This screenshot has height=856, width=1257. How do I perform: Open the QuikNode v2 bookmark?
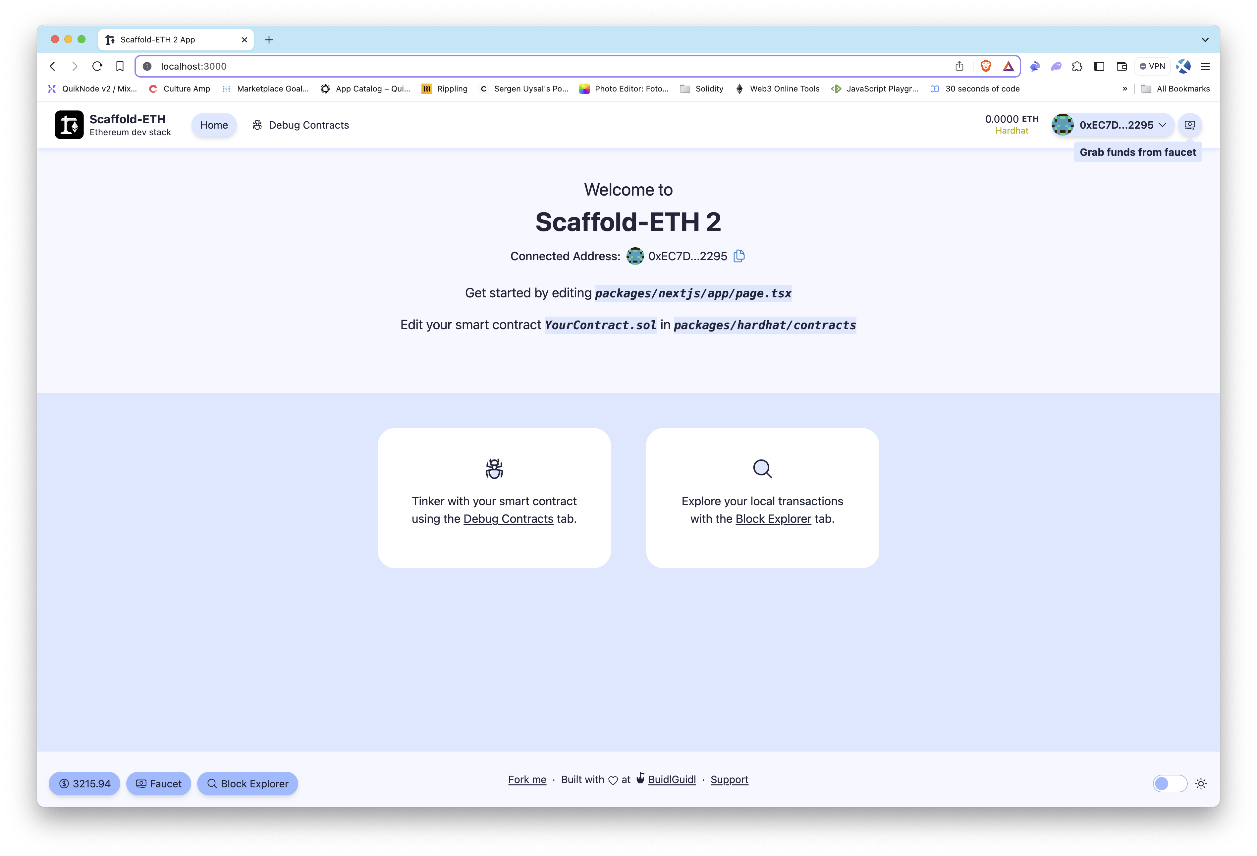[x=92, y=89]
